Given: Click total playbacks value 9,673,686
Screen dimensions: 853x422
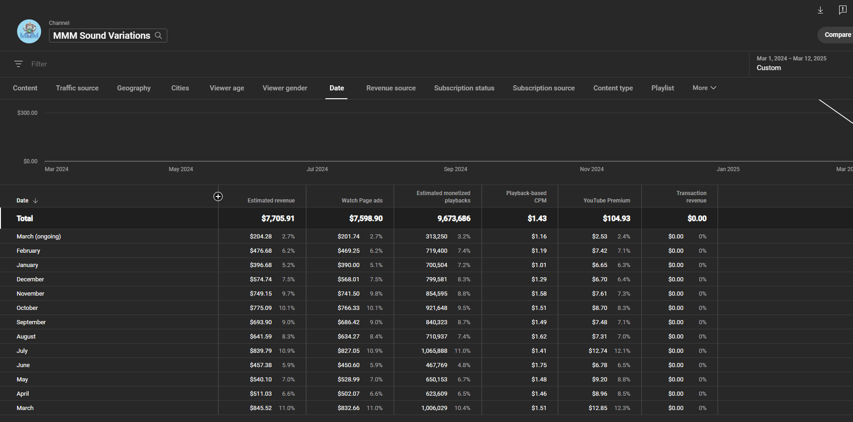Looking at the screenshot, I should click(454, 219).
